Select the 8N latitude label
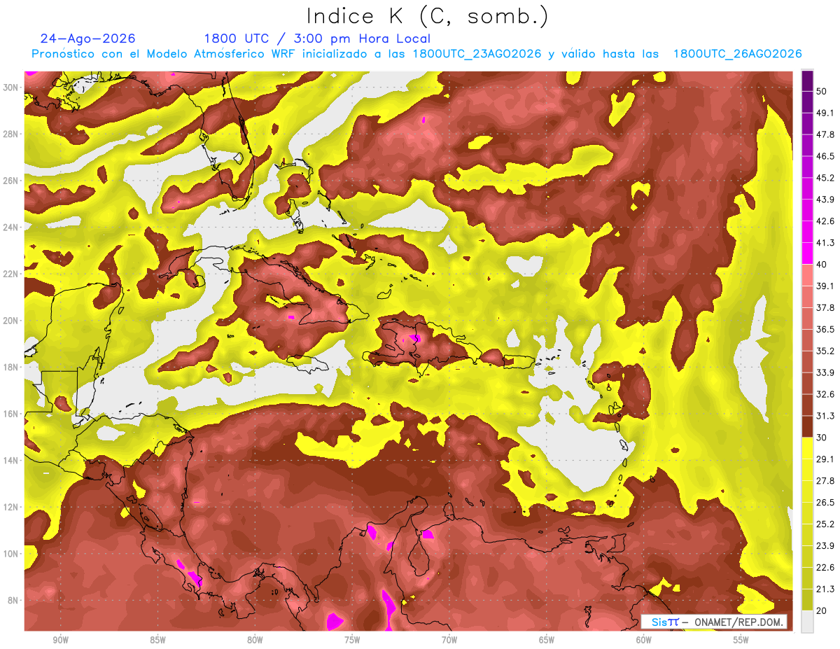Viewport: 840px width, 649px height. tap(14, 600)
